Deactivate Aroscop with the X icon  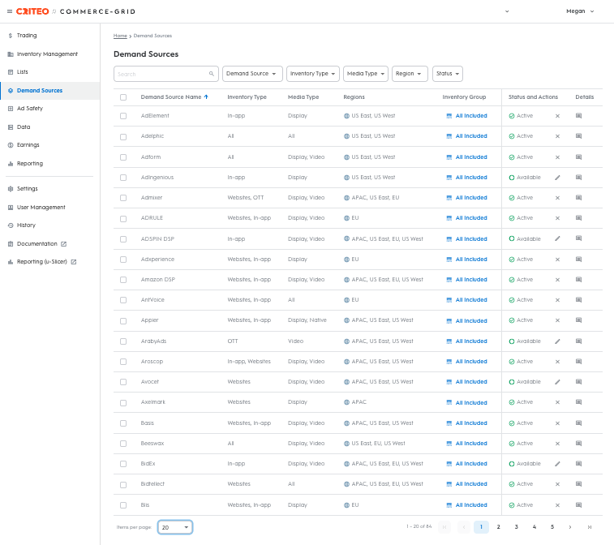tap(557, 362)
